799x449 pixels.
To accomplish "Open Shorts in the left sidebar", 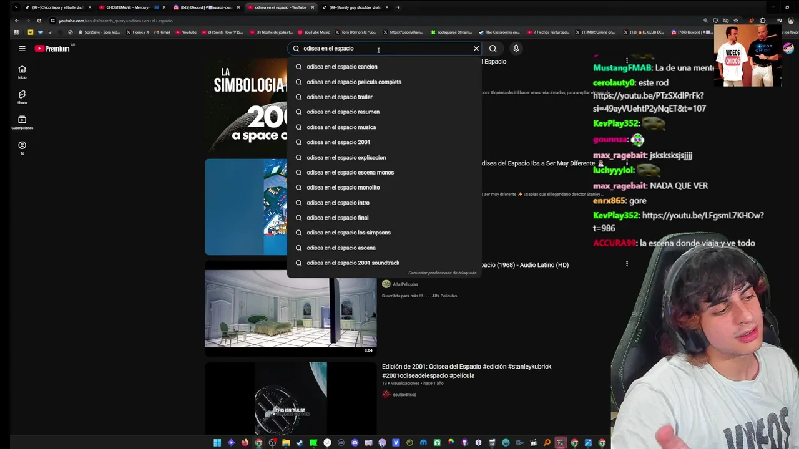I will (22, 97).
